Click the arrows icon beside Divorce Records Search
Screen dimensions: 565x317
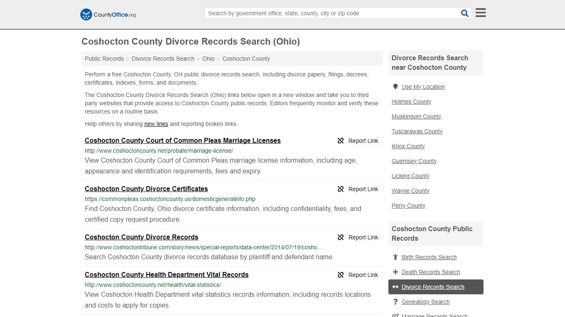(x=395, y=287)
